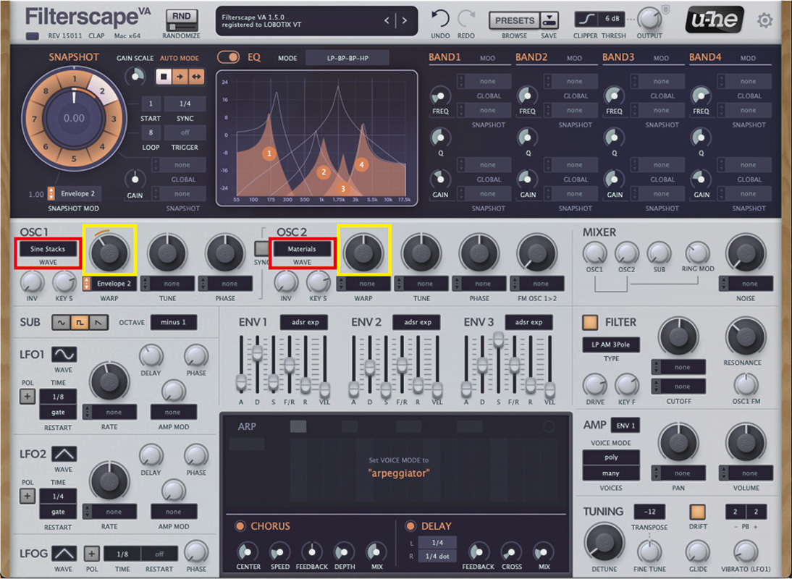792x579 pixels.
Task: Go to previous preset with left arrow
Action: pyautogui.click(x=387, y=21)
